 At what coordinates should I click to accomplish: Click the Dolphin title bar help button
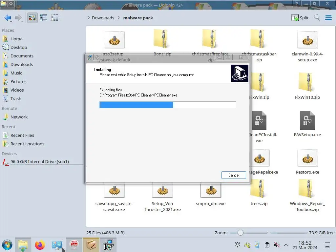(x=297, y=3)
